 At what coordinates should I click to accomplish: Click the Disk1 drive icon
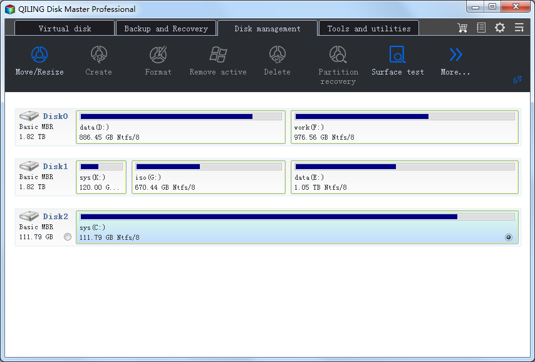pos(29,166)
